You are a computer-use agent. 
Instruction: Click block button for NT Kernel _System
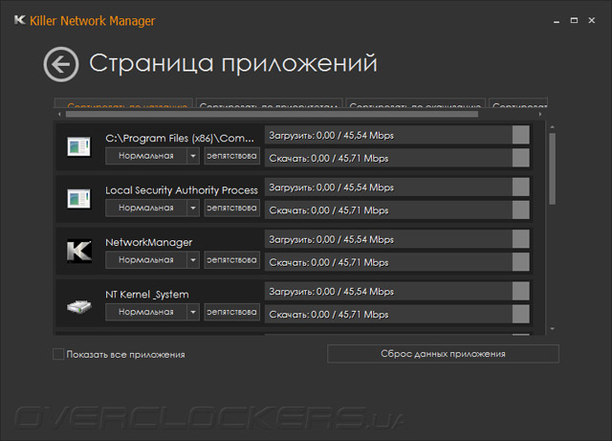231,312
